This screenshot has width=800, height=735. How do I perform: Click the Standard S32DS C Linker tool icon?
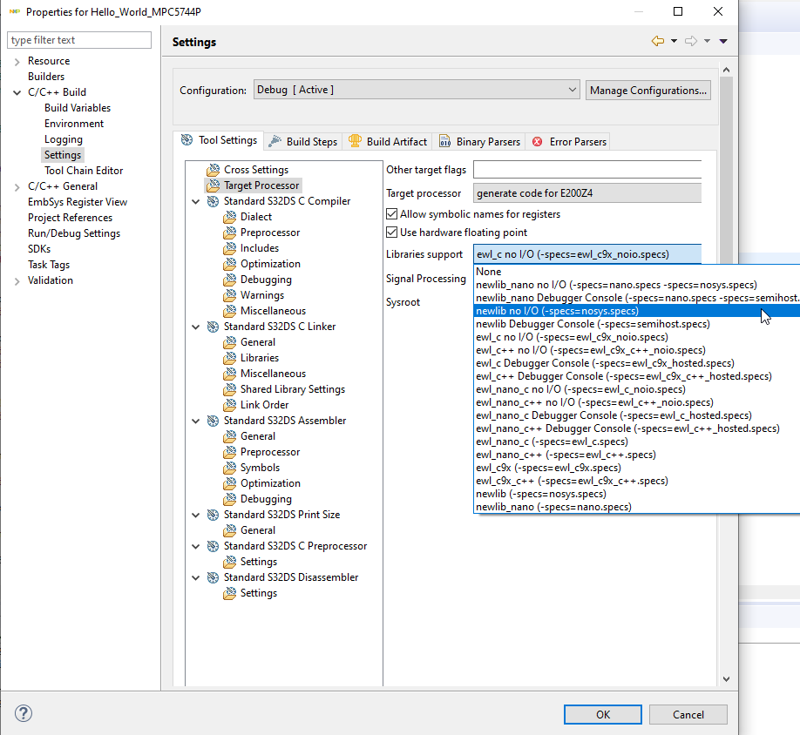point(213,327)
